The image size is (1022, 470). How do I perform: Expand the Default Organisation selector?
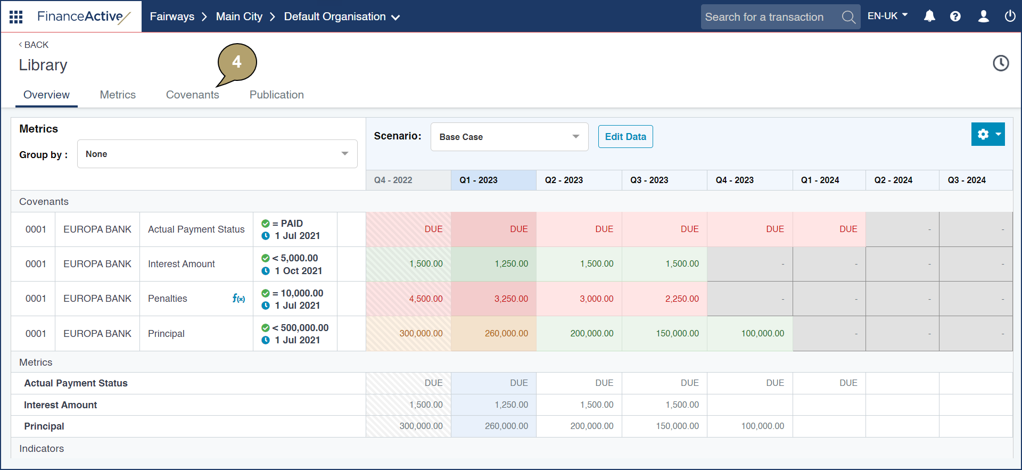[342, 17]
